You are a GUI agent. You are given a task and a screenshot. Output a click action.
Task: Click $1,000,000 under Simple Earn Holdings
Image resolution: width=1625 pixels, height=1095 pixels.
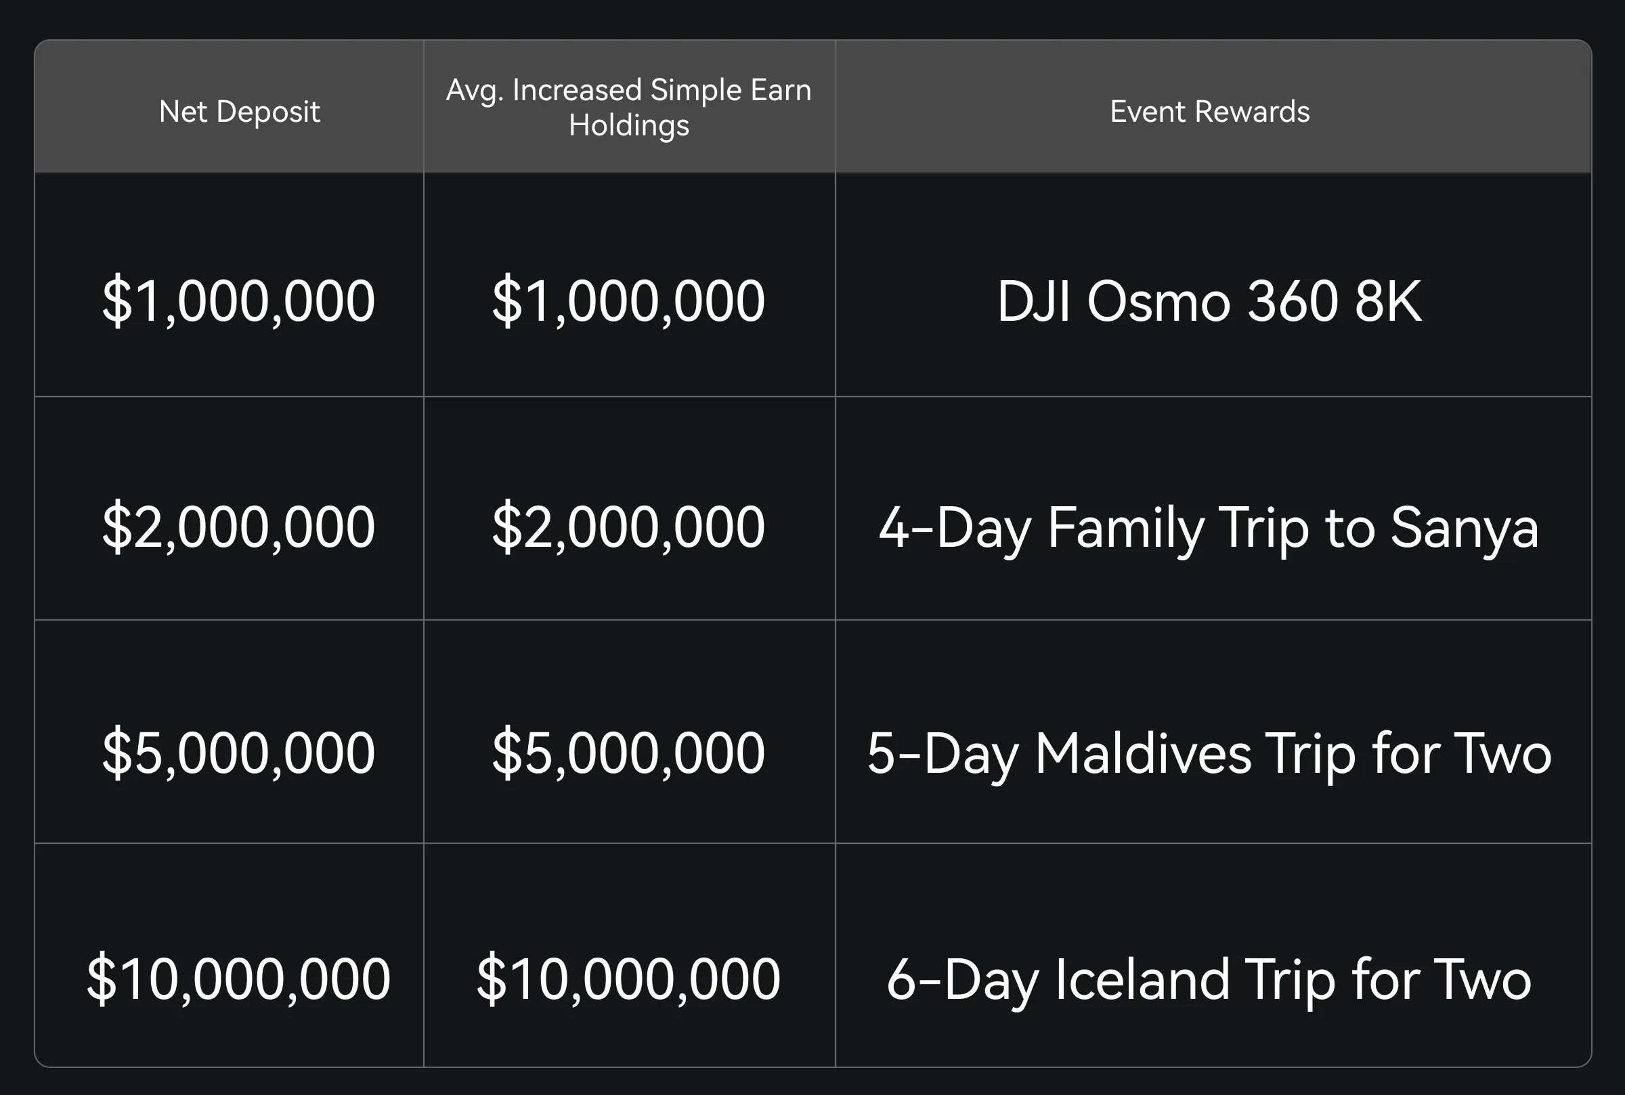click(x=629, y=301)
